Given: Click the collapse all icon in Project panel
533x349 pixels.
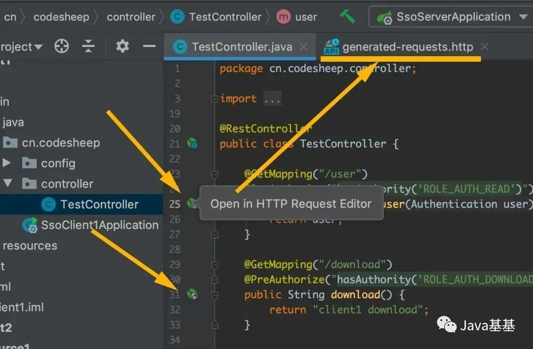Looking at the screenshot, I should (x=88, y=46).
